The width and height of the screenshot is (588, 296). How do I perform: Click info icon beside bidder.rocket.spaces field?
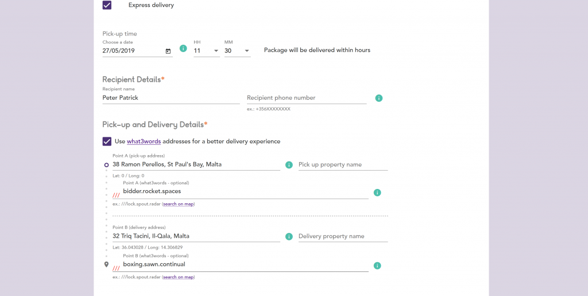pos(377,192)
